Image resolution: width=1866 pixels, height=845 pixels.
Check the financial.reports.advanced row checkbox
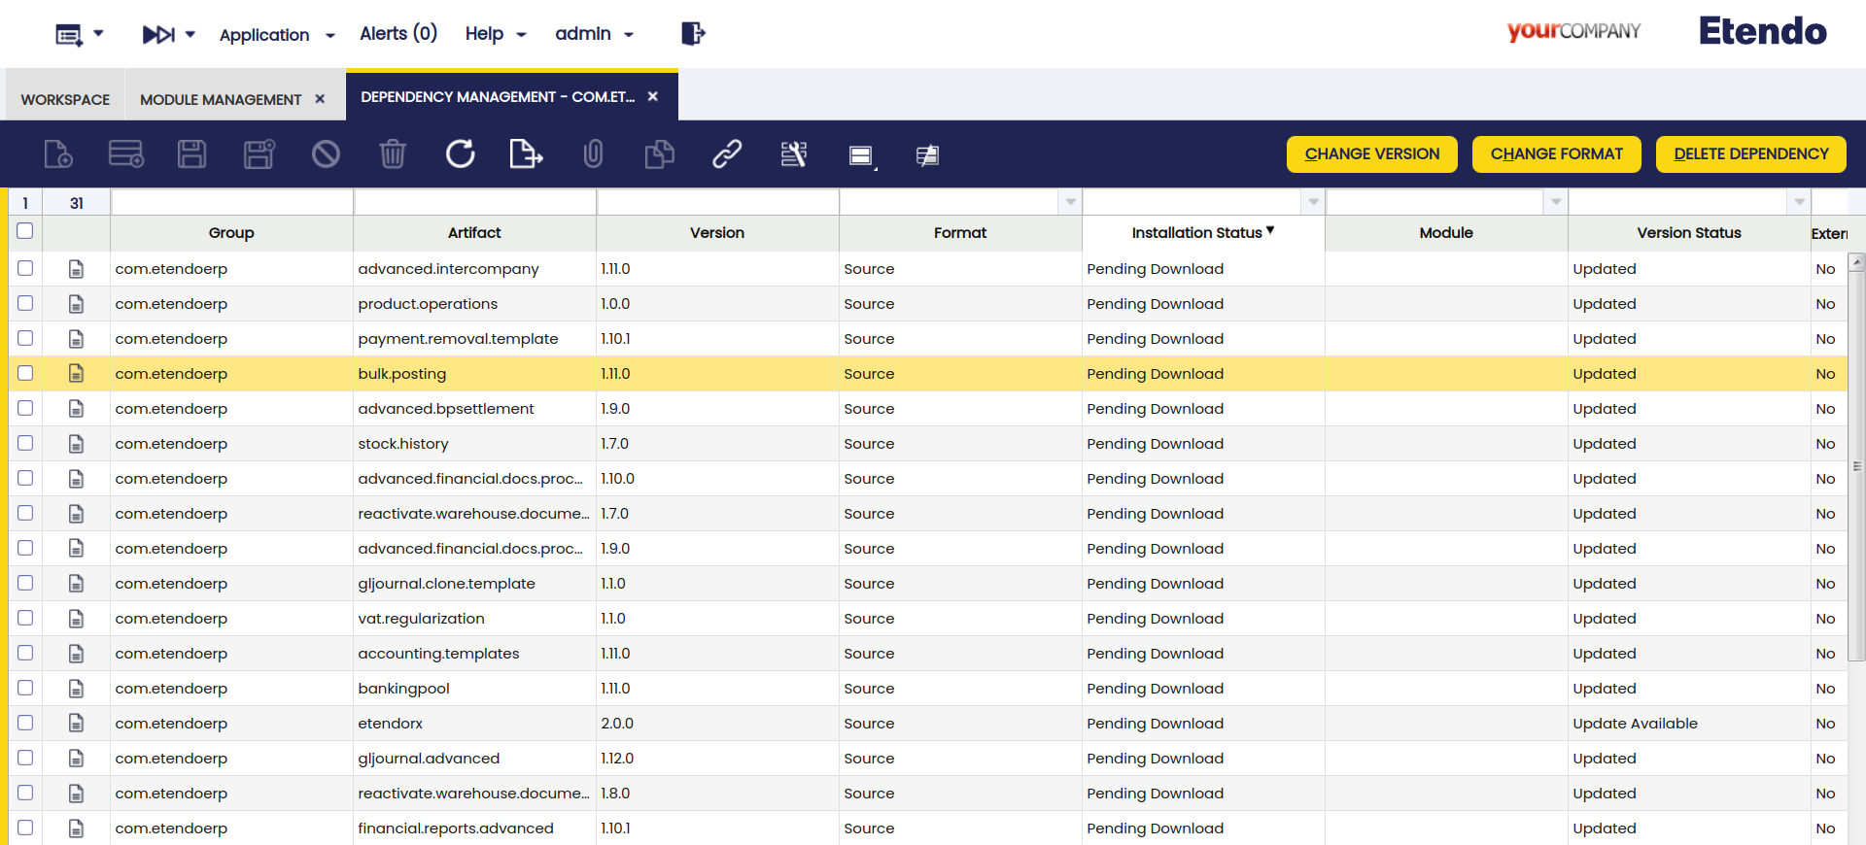pos(25,828)
